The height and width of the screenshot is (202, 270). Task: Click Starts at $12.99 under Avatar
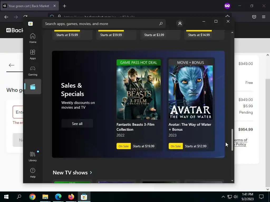(x=196, y=146)
